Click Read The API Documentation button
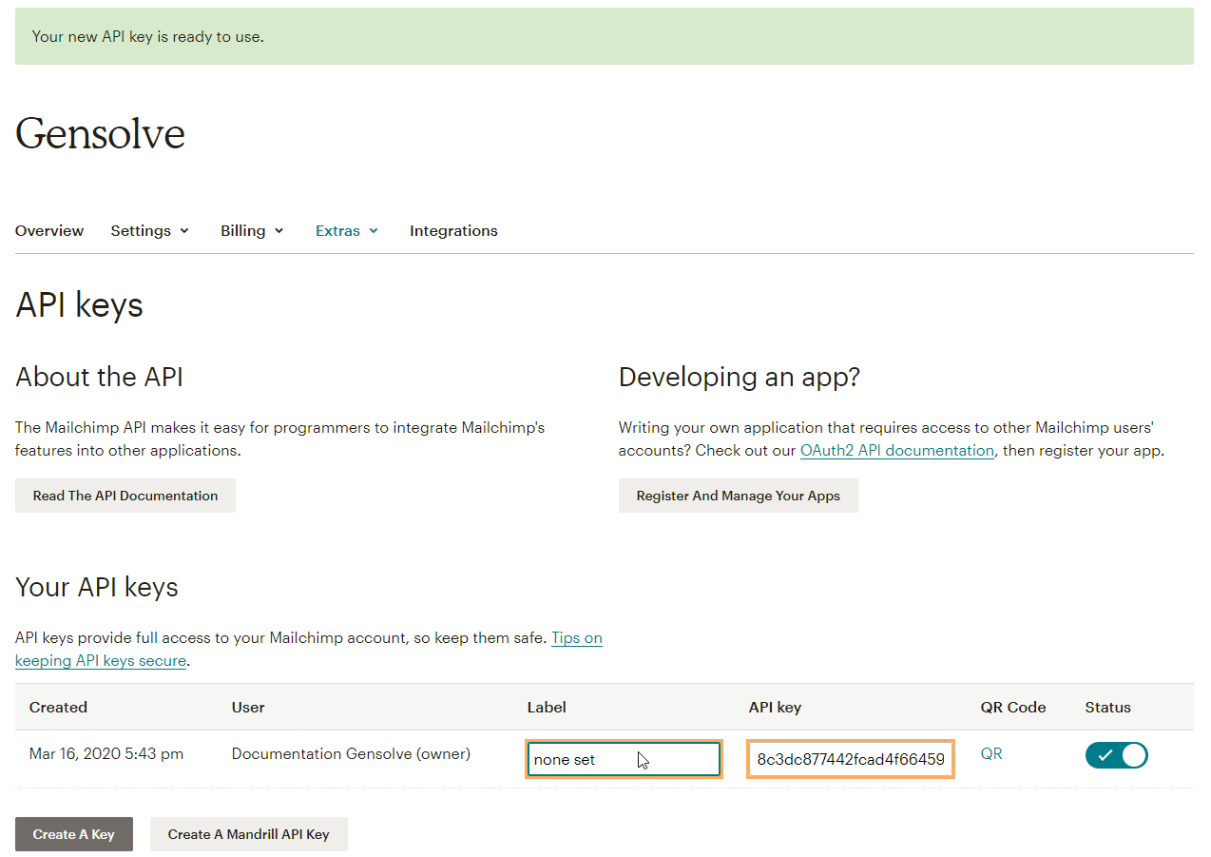The width and height of the screenshot is (1211, 857). tap(125, 495)
